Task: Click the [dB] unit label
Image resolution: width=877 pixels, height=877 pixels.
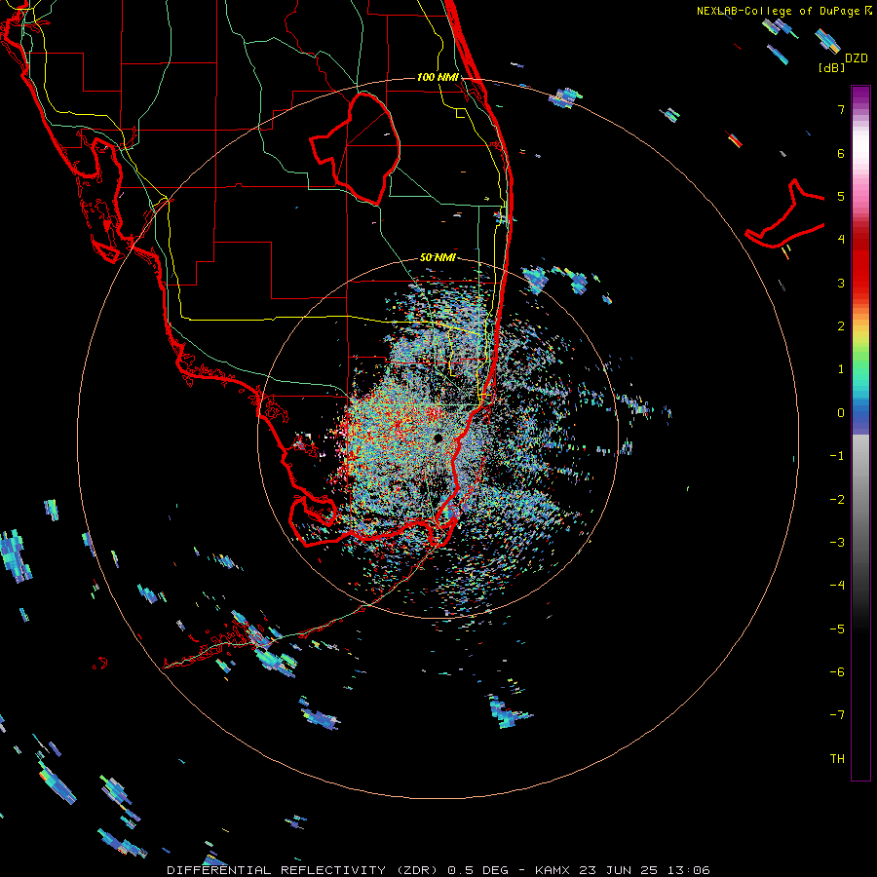Action: (832, 68)
